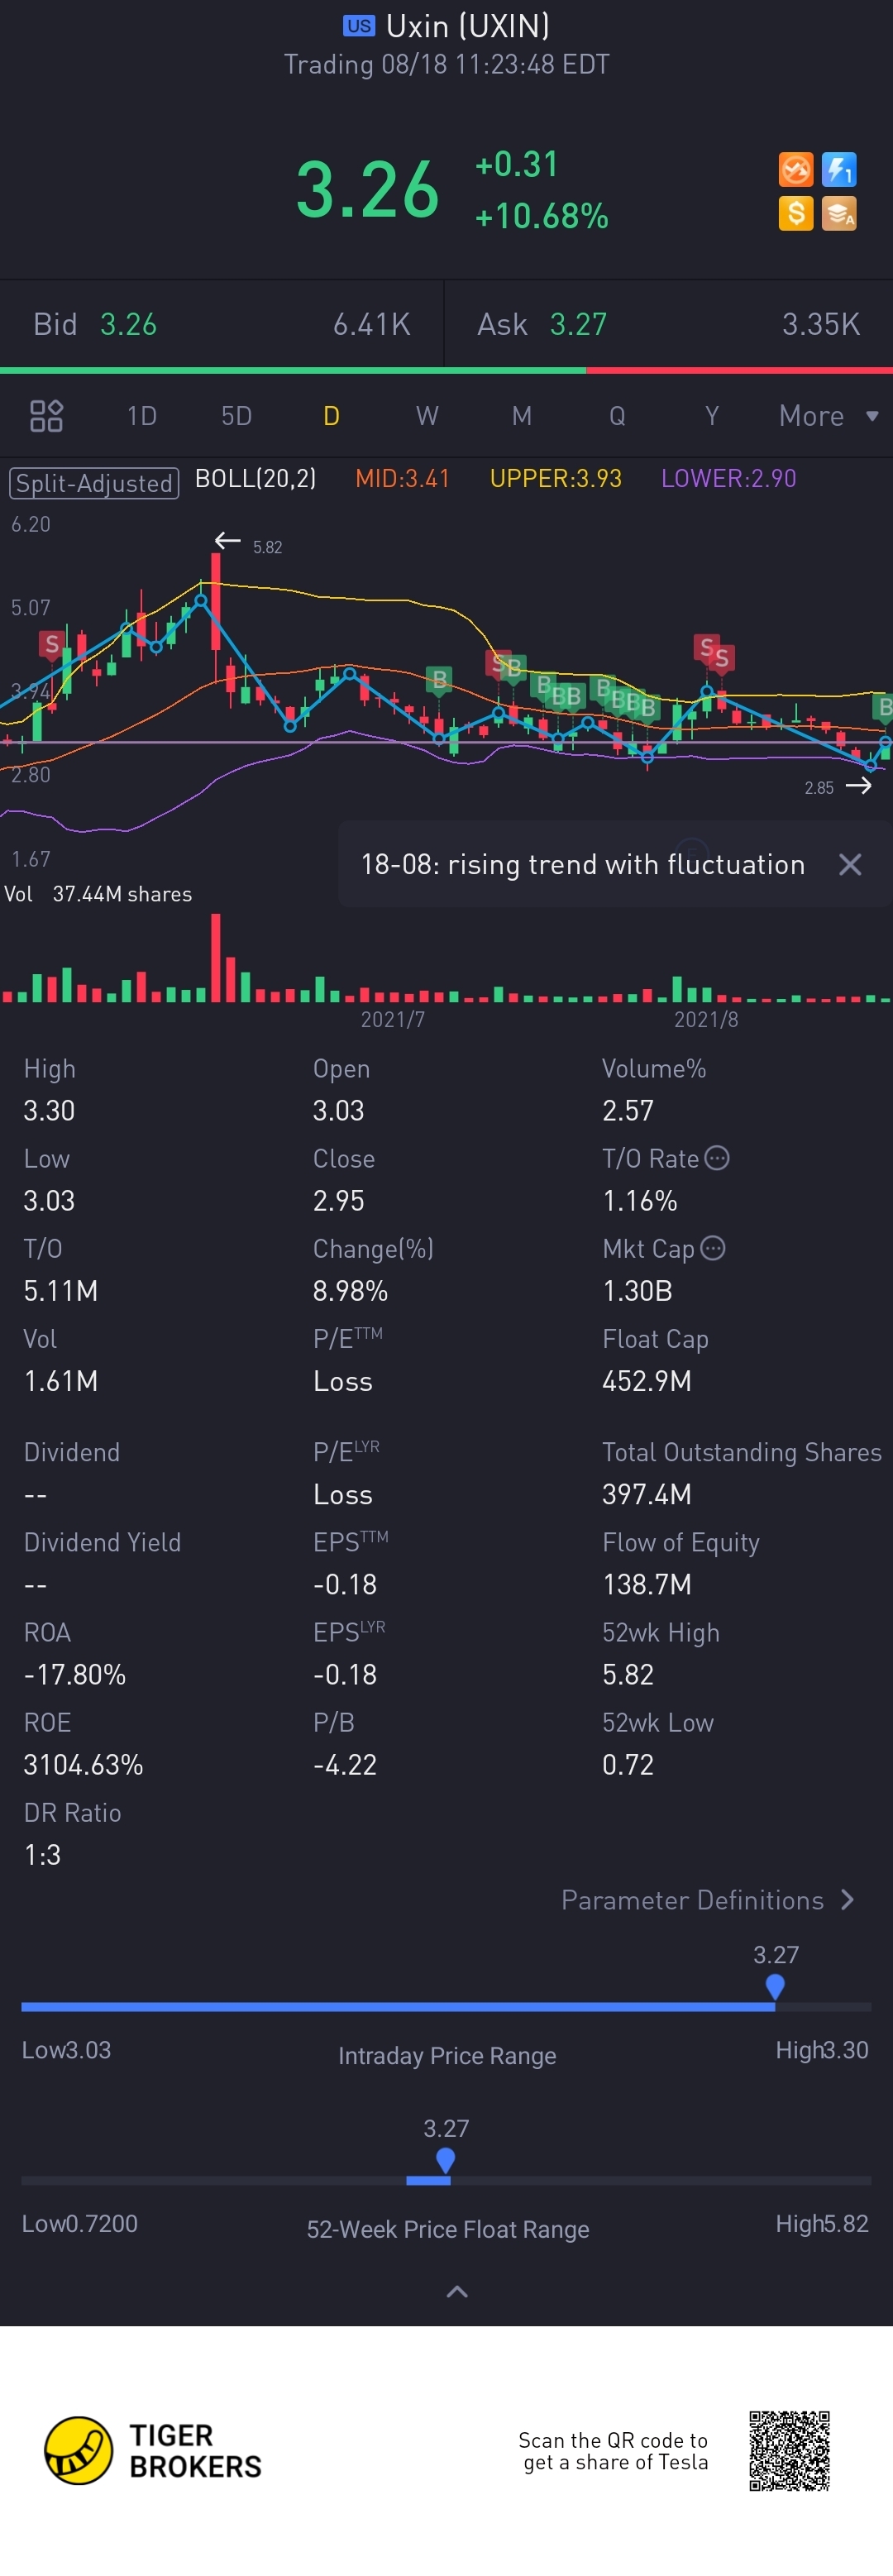The width and height of the screenshot is (893, 2576).
Task: Tap the LOWER:2.90 Bollinger value
Action: 729,479
